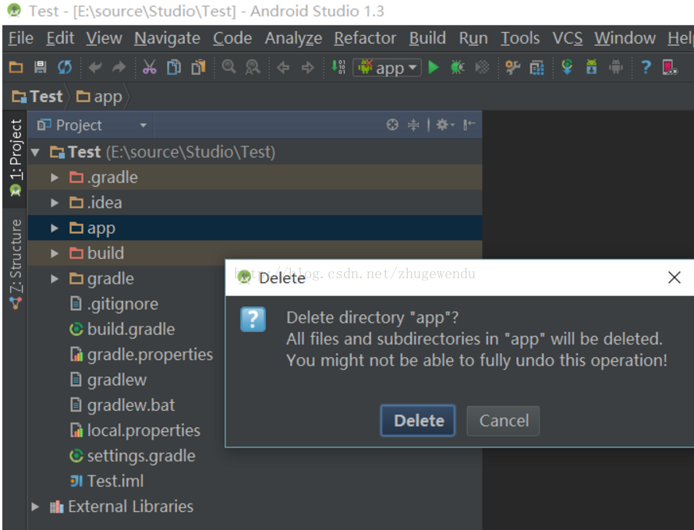The height and width of the screenshot is (530, 694).
Task: Toggle the 1: Project side tab
Action: (15, 158)
